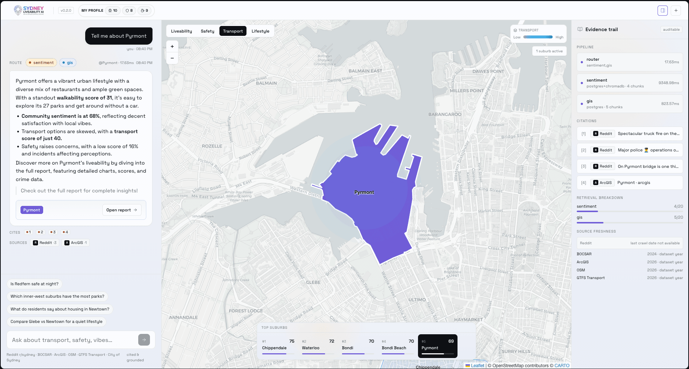This screenshot has width=689, height=369.
Task: Click the Evidence trail book icon
Action: pyautogui.click(x=580, y=29)
